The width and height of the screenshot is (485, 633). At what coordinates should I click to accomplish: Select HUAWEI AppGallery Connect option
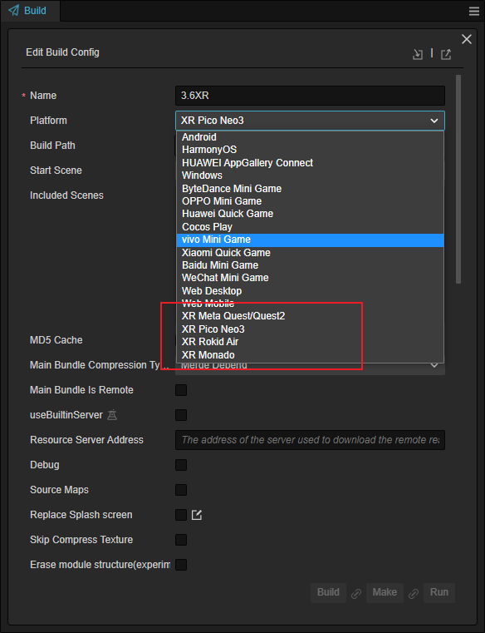[x=310, y=163]
